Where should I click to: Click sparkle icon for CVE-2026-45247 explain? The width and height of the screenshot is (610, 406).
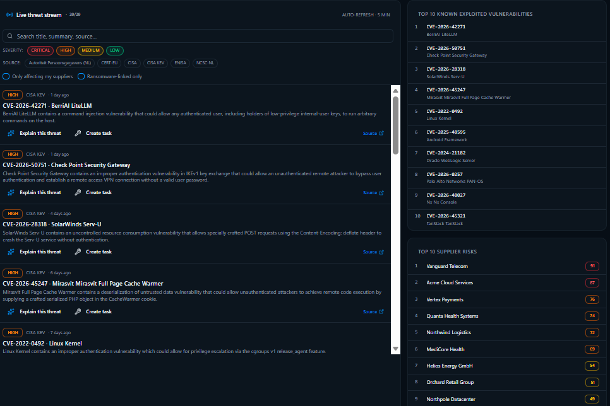coord(11,311)
